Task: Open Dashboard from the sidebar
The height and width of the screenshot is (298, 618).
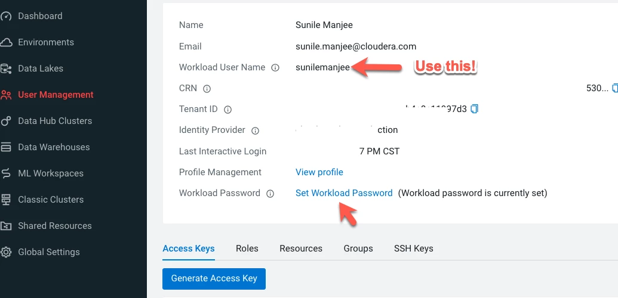Action: coord(40,16)
